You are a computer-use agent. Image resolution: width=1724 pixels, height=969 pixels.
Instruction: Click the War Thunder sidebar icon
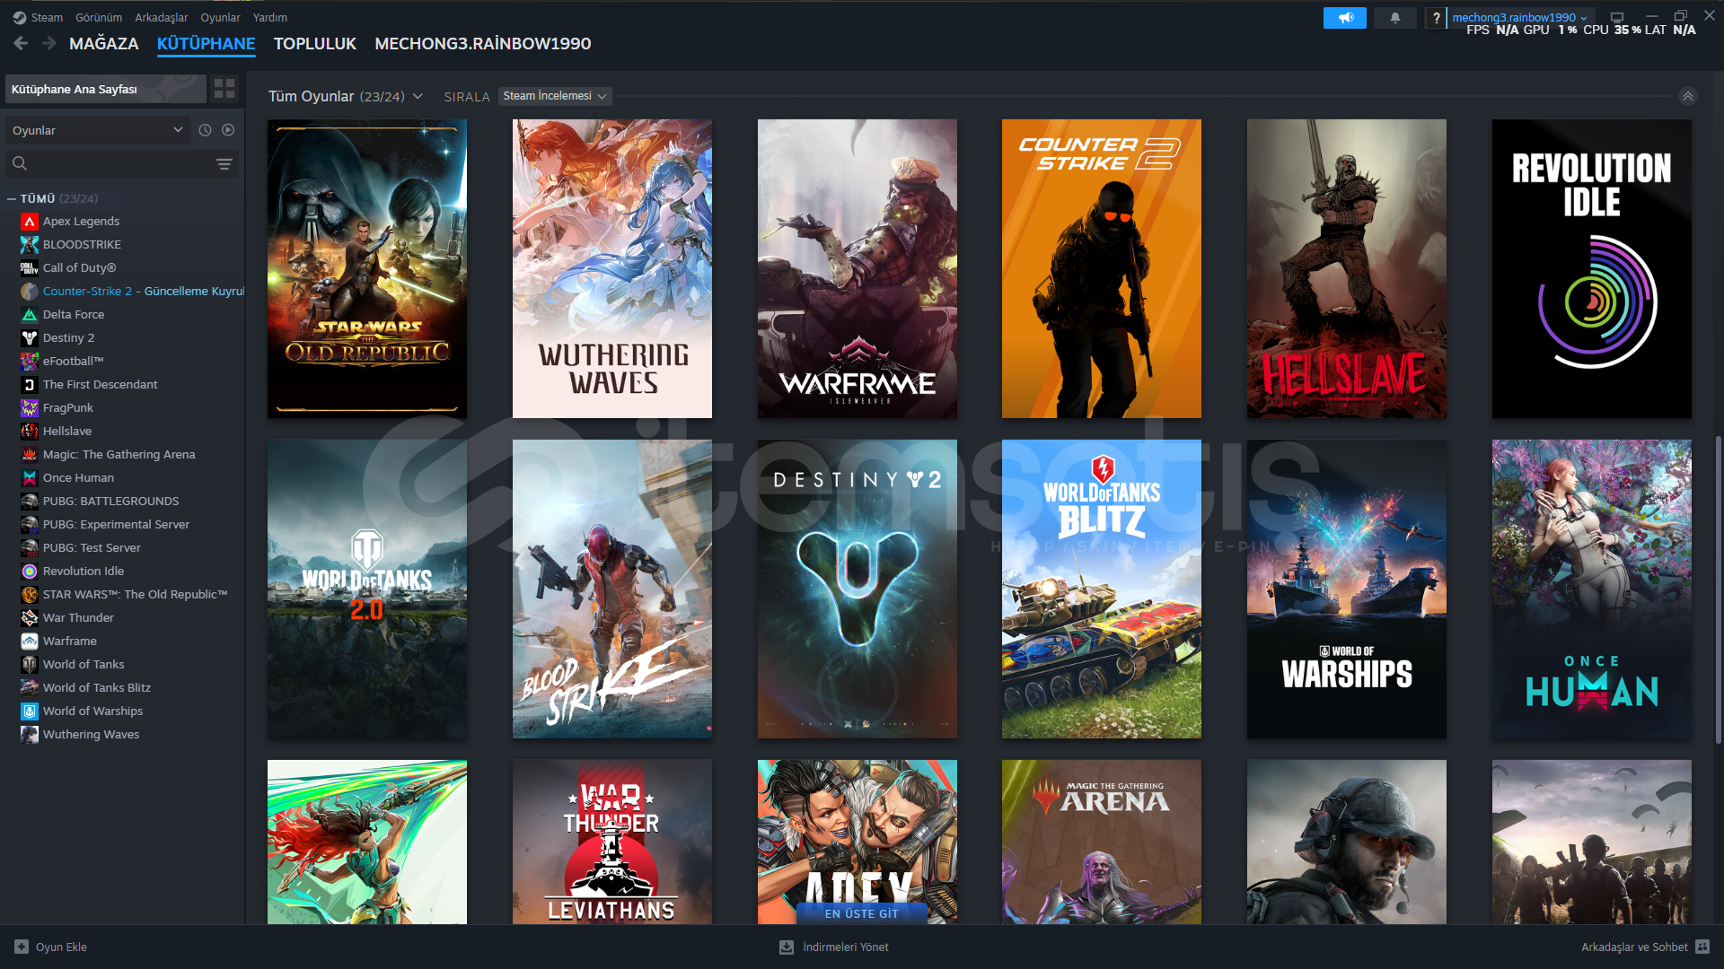coord(30,618)
